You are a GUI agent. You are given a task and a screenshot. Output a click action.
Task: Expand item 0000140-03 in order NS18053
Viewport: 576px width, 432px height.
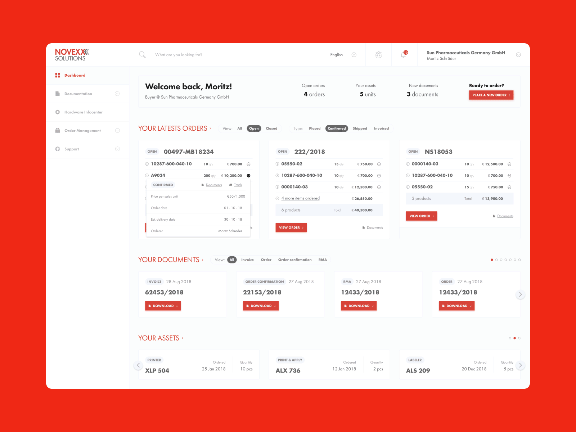coord(509,164)
